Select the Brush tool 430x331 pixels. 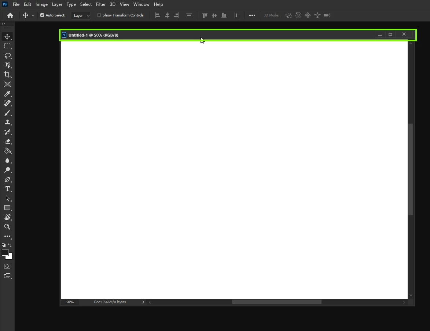7,113
